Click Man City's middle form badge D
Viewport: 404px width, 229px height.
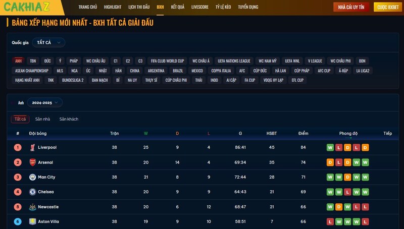coord(347,177)
